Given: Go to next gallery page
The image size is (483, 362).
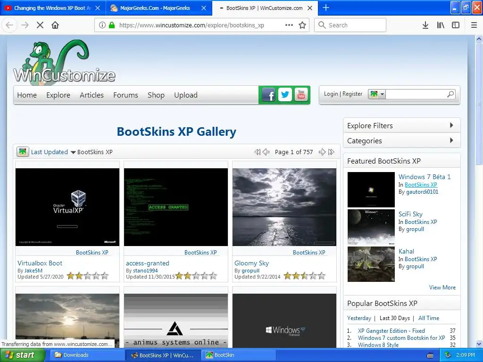Looking at the screenshot, I should tap(322, 152).
